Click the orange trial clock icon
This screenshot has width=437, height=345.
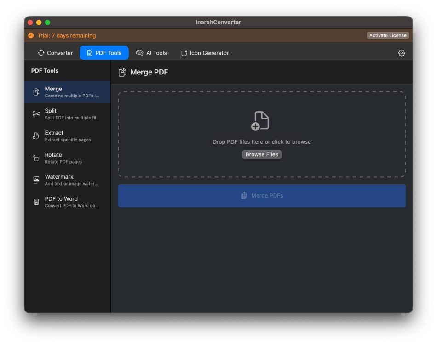[31, 35]
